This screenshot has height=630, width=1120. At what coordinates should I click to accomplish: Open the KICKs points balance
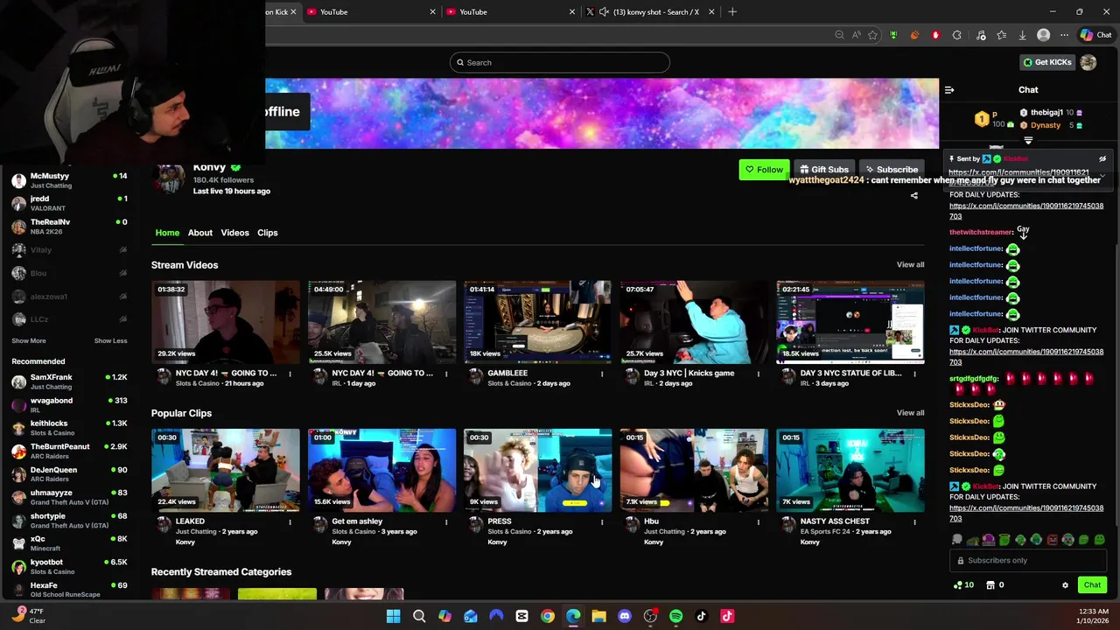963,585
